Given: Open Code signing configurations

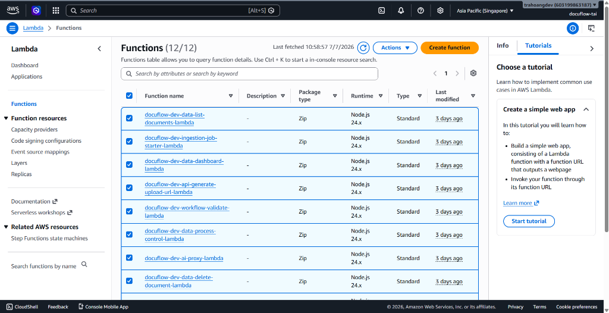Looking at the screenshot, I should pyautogui.click(x=46, y=141).
